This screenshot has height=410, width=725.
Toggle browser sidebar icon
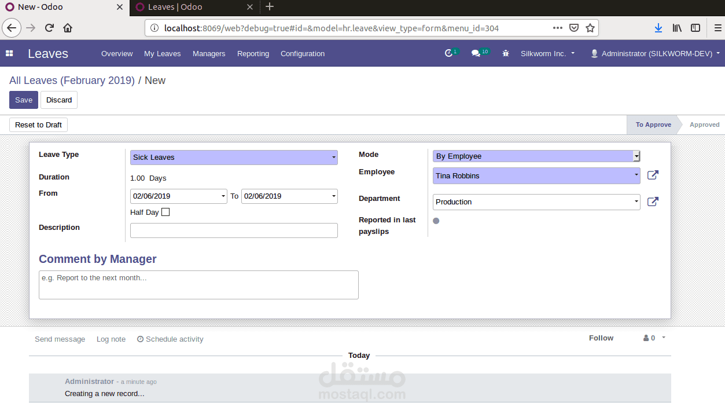(695, 28)
